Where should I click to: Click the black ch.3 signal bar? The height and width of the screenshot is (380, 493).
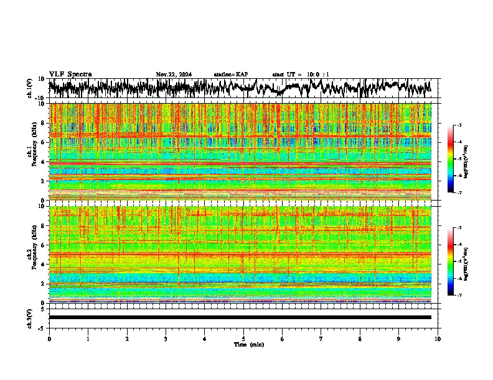pos(240,317)
